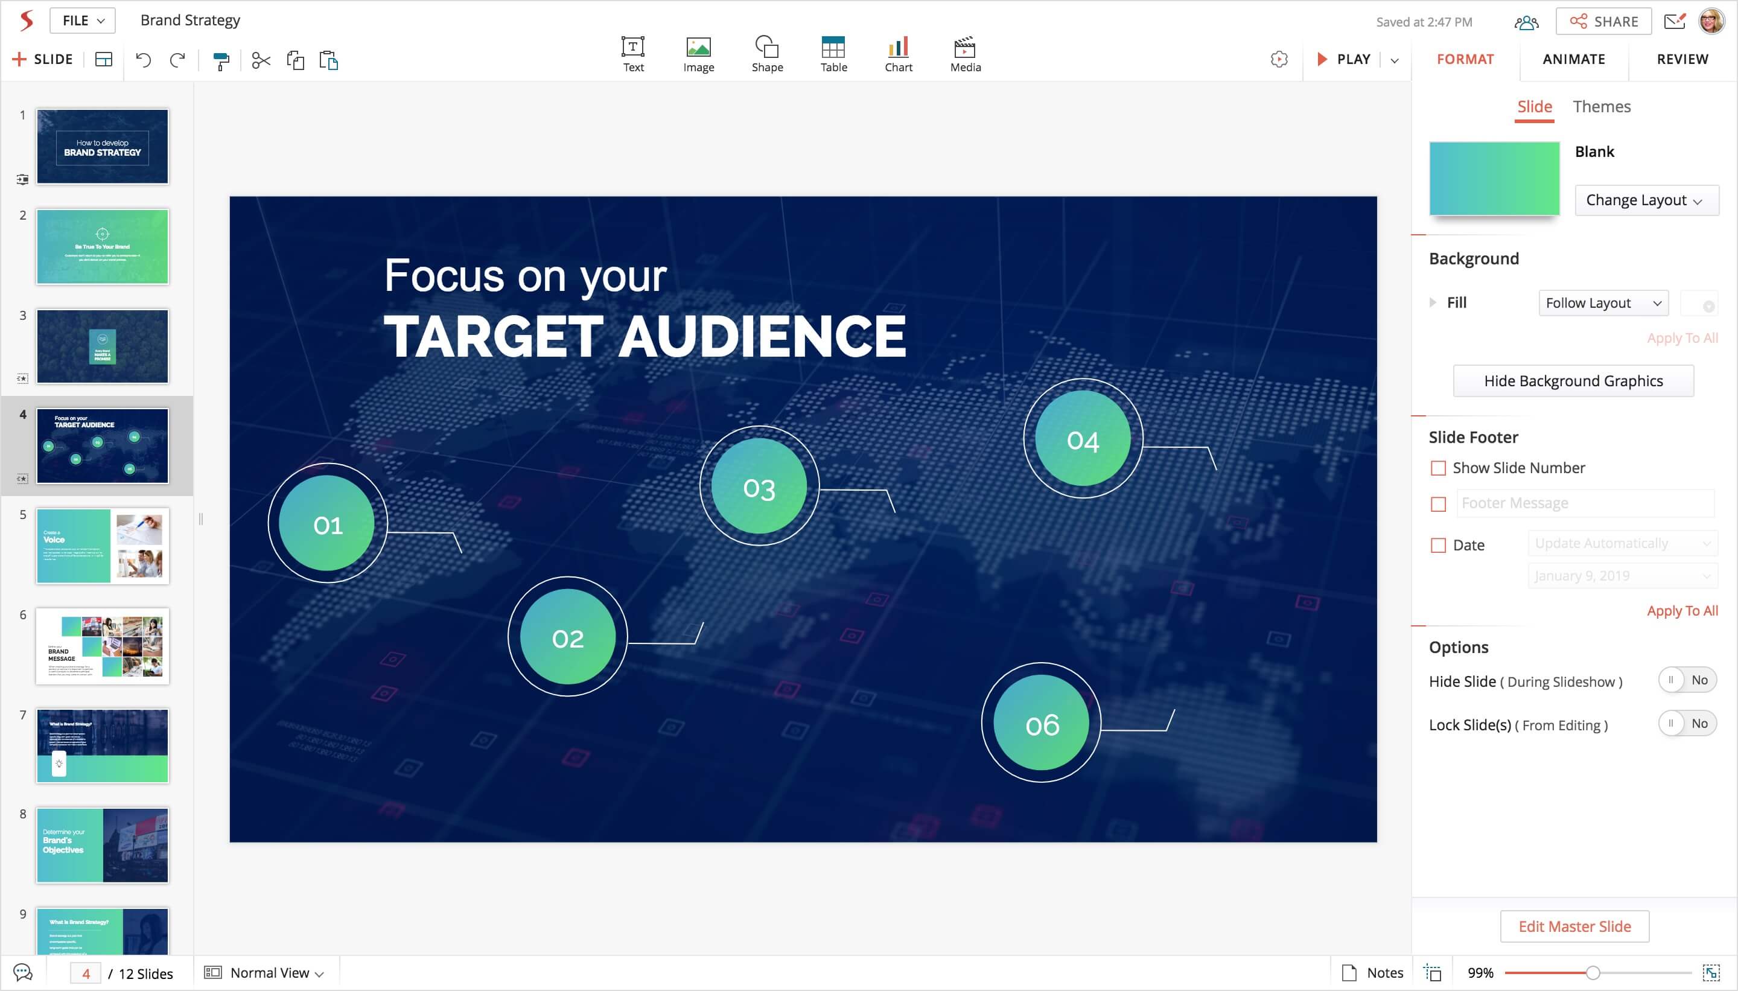This screenshot has height=991, width=1738.
Task: Open the Themes tab
Action: 1600,107
